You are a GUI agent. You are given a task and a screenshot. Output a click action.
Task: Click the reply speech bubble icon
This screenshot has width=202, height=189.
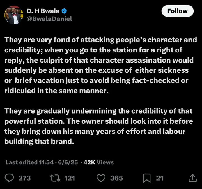click(10, 178)
